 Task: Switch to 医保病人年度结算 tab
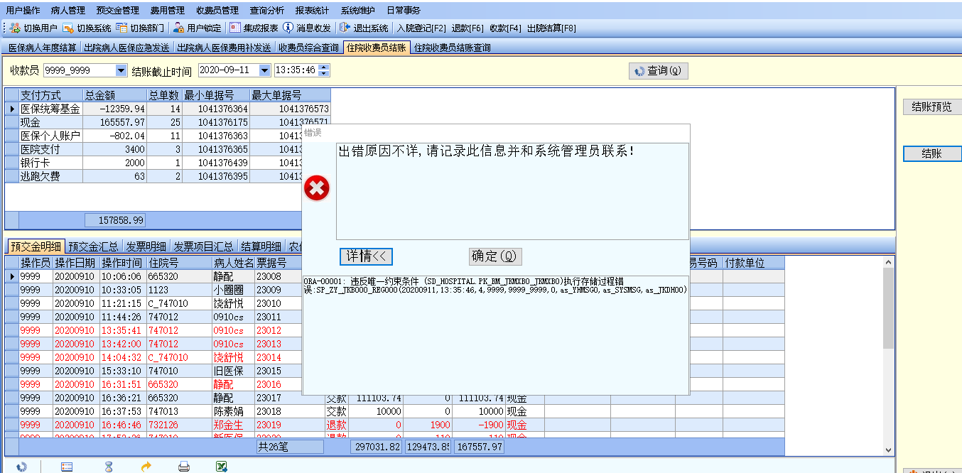pos(42,48)
